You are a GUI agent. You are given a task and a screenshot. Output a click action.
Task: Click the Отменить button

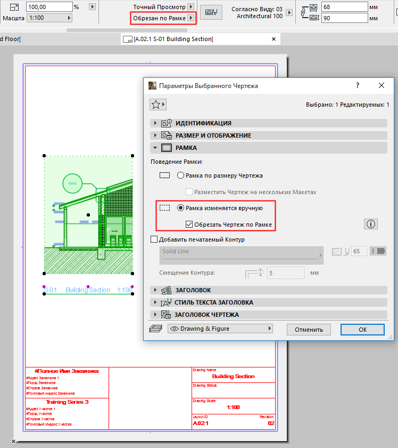point(309,330)
